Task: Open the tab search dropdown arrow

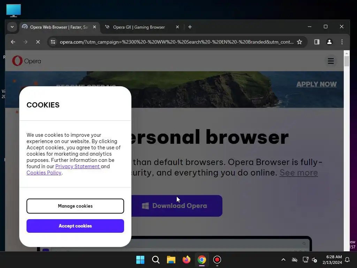Action: pyautogui.click(x=12, y=27)
